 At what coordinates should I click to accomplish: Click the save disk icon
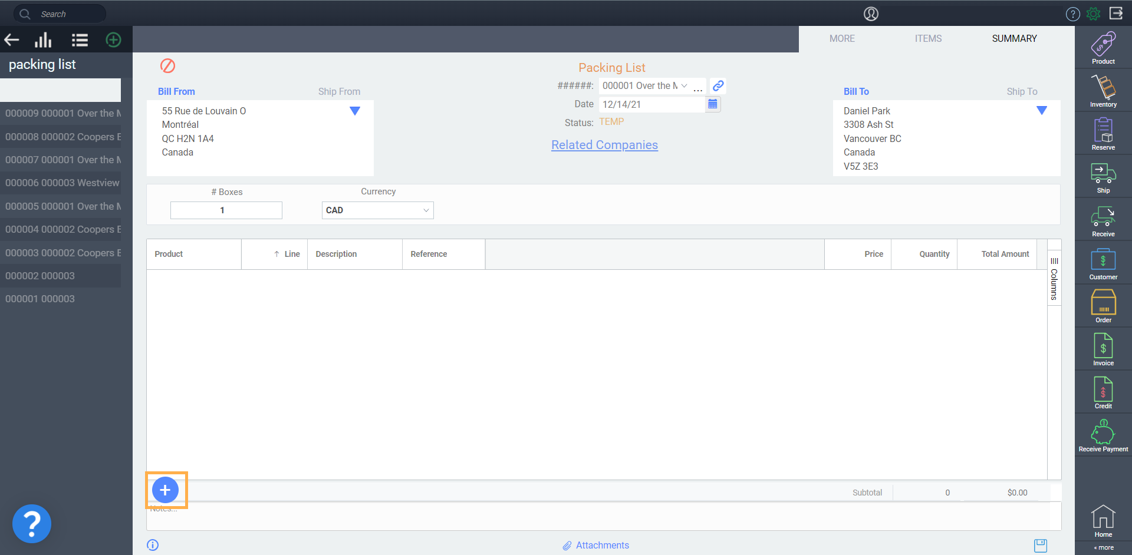pyautogui.click(x=1041, y=546)
